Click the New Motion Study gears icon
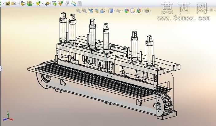Image resolution: width=216 pixels, height=126 pixels. (47, 4)
